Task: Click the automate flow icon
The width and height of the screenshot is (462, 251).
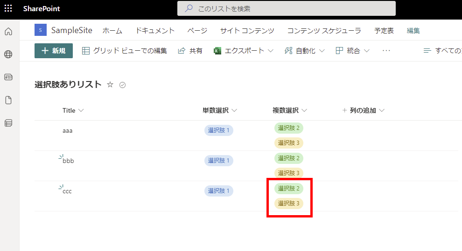Action: (x=288, y=51)
